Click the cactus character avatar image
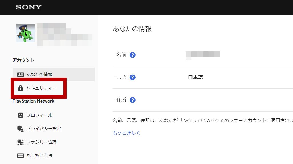The width and height of the screenshot is (293, 164). coord(25,33)
